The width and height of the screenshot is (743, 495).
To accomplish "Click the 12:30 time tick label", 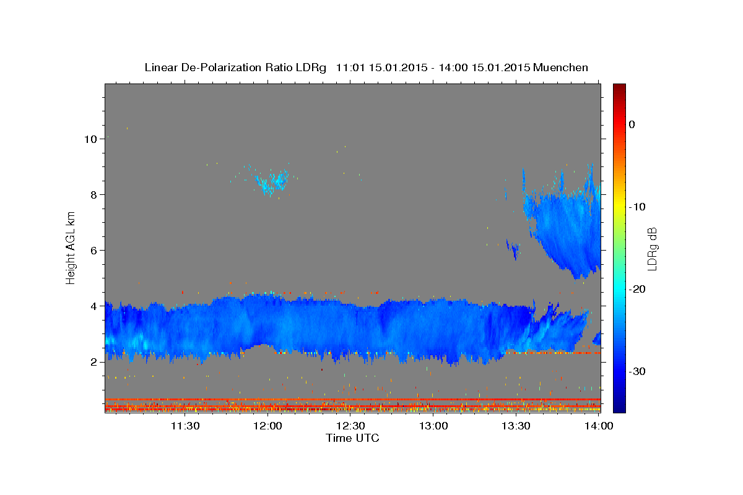I will 350,426.
